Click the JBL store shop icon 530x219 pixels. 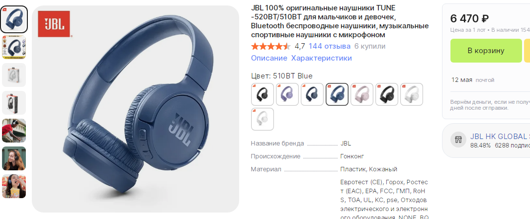458,140
